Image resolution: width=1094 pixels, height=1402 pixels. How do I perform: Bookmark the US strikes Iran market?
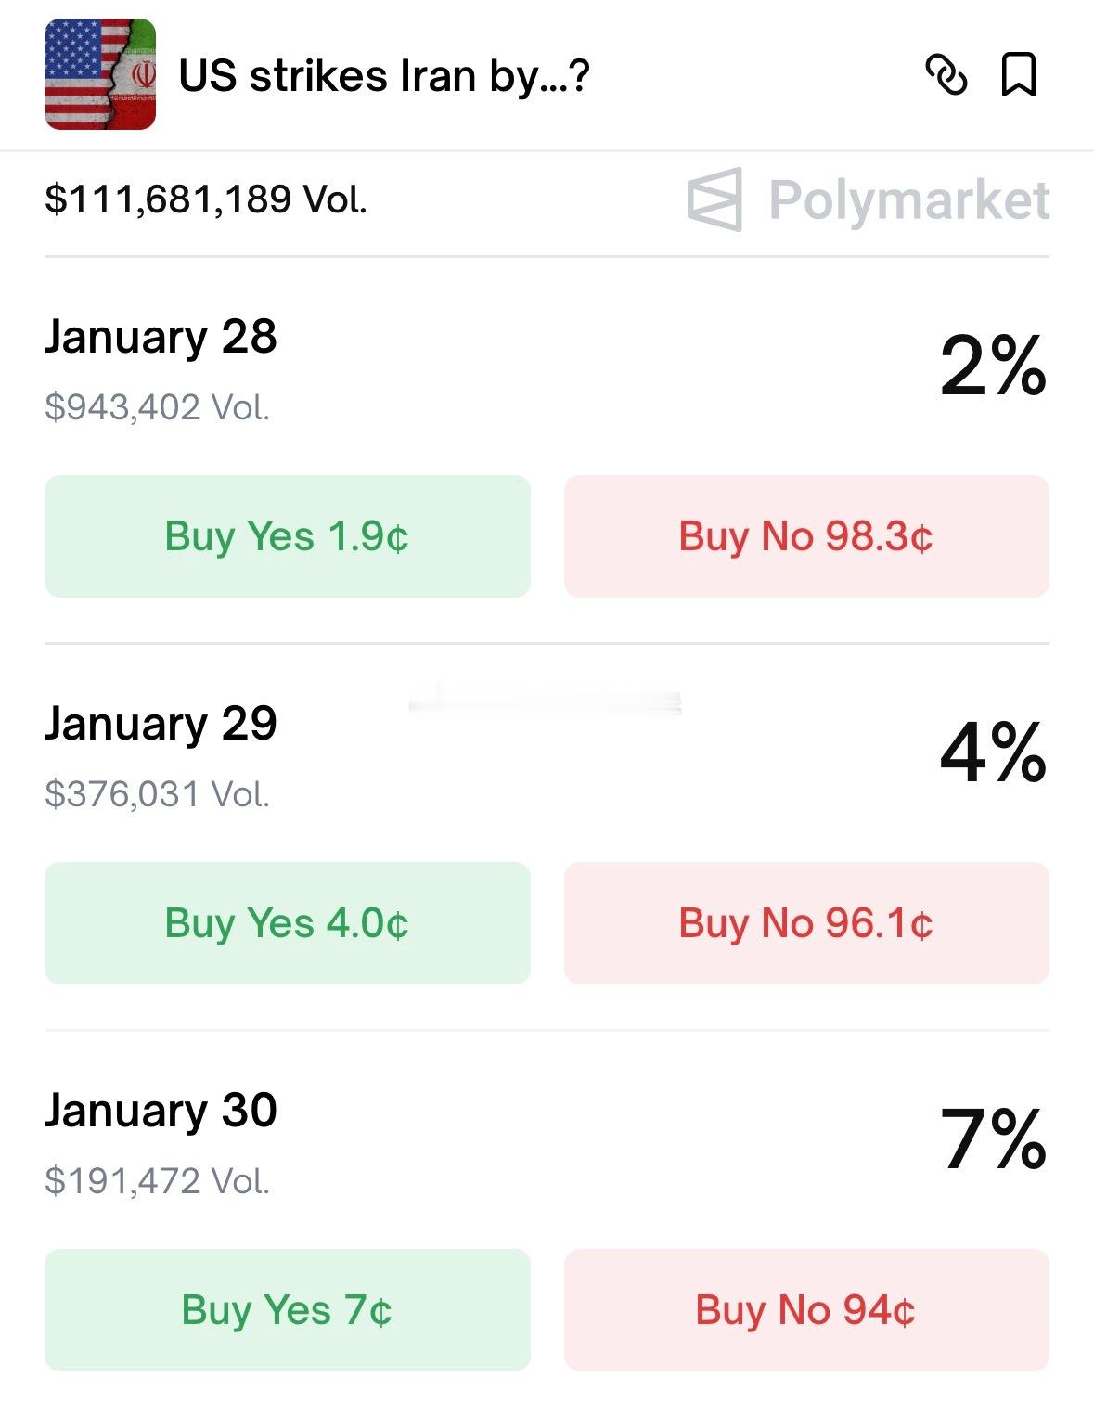click(1018, 75)
